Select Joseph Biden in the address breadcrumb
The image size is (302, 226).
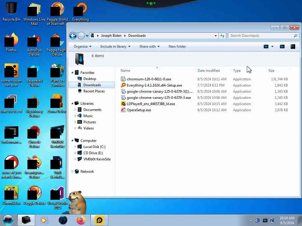(x=111, y=36)
